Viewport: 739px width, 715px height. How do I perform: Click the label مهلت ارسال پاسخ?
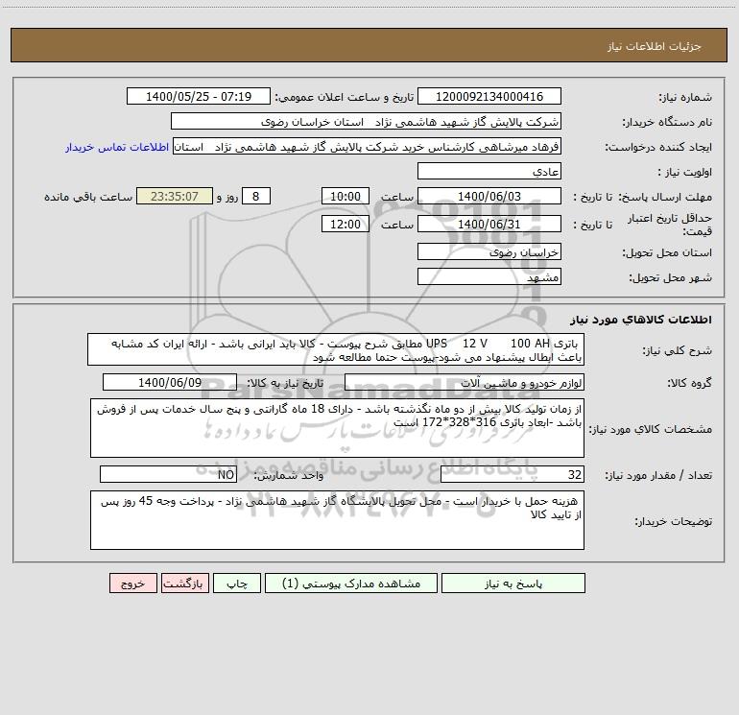pyautogui.click(x=665, y=197)
